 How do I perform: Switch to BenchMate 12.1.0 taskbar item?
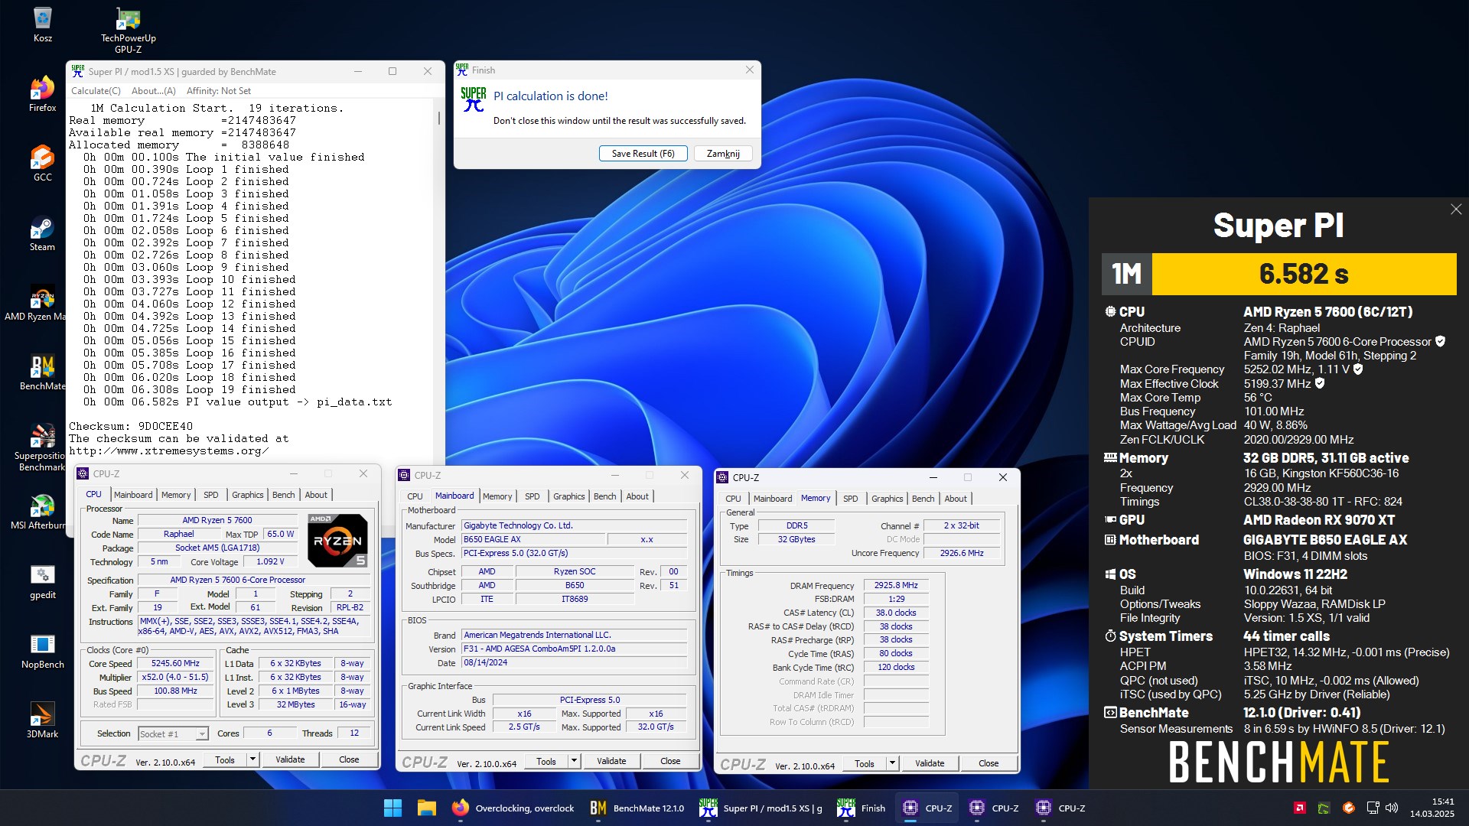(x=637, y=808)
